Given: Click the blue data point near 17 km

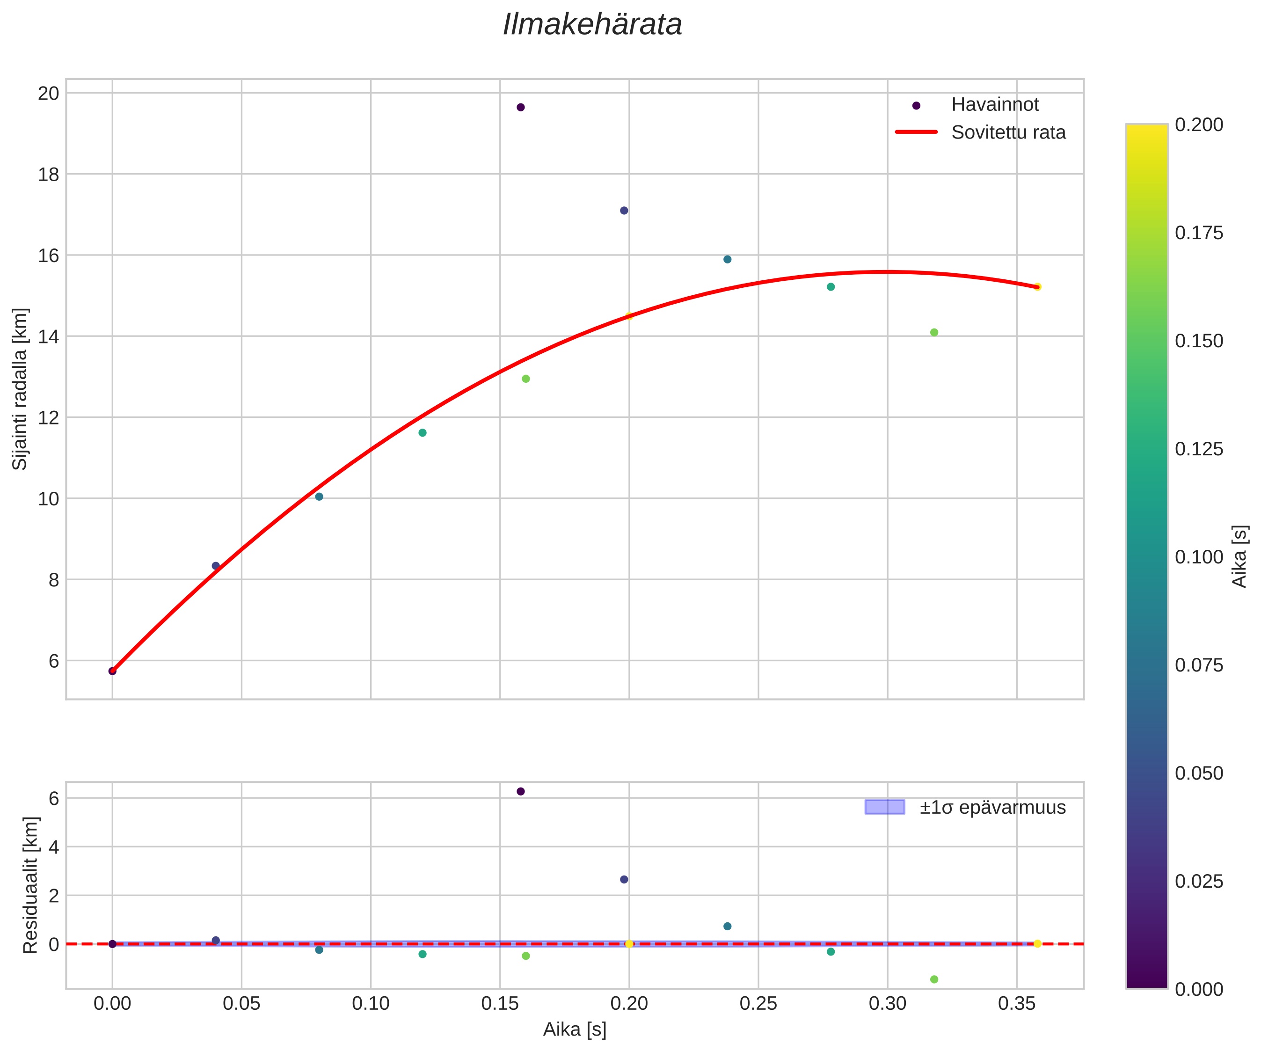Looking at the screenshot, I should click(x=624, y=211).
